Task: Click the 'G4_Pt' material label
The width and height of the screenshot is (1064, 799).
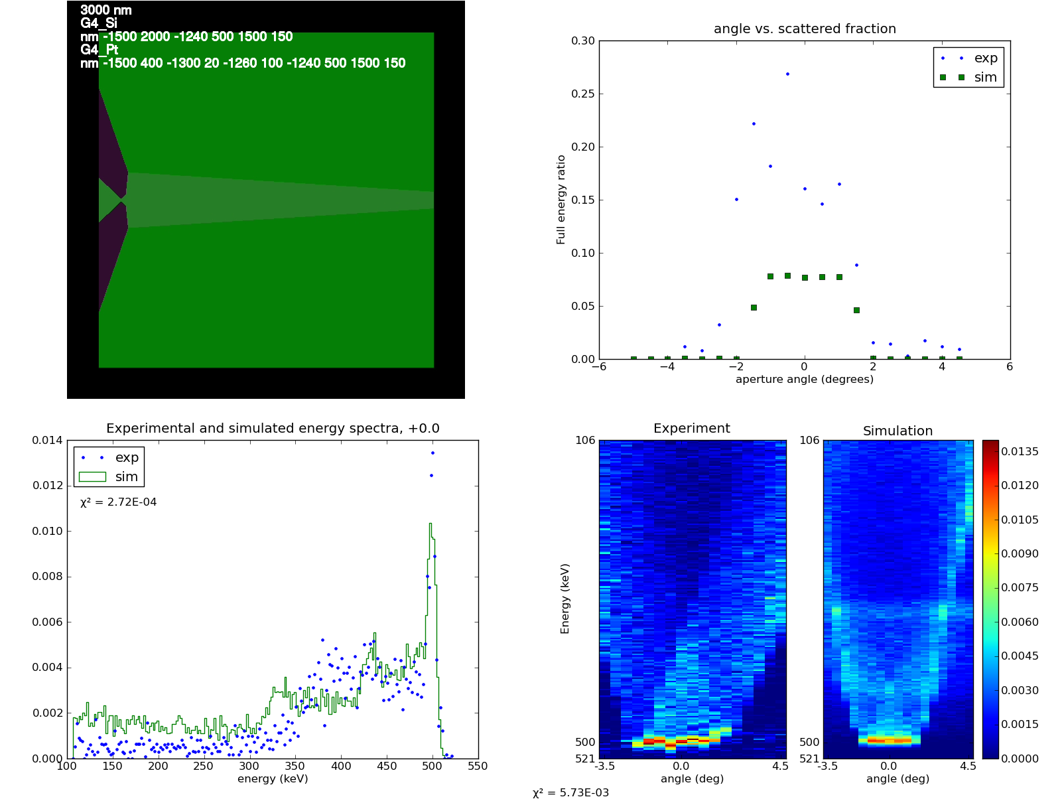Action: pos(100,50)
